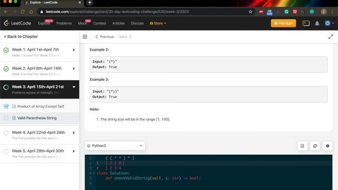
Task: Go to the Previous problem
Action: [x=105, y=37]
